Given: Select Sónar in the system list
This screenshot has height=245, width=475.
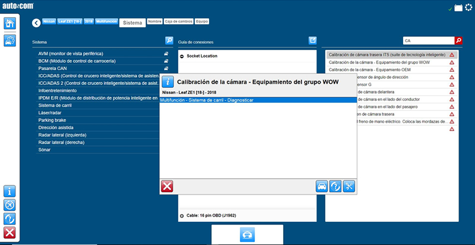Looking at the screenshot, I should [98, 149].
